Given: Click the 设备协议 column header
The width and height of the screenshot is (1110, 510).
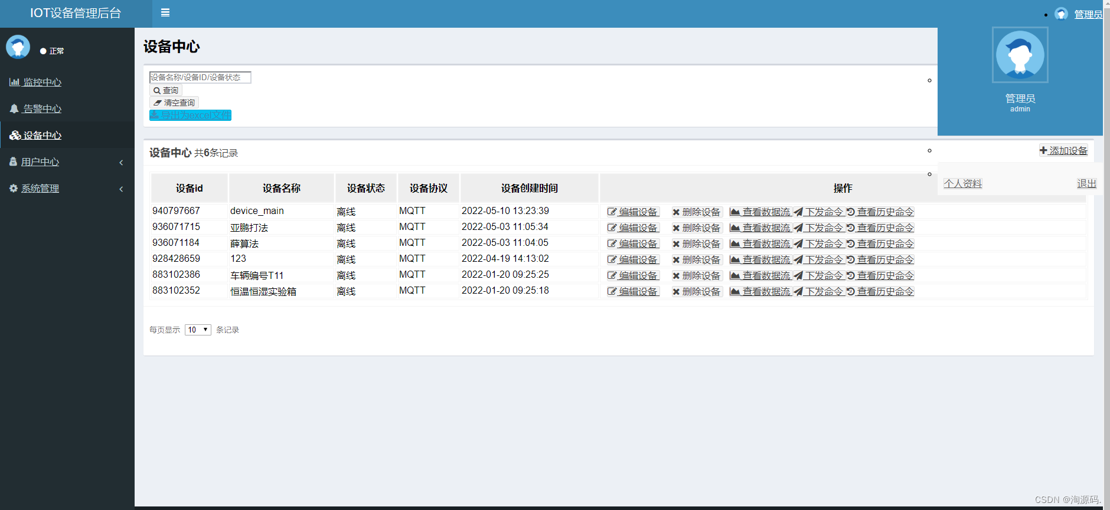Looking at the screenshot, I should click(x=429, y=188).
